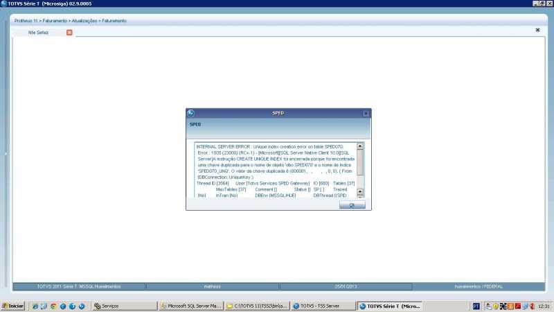Click the second blue TOTVS quick launch icon
The height and width of the screenshot is (312, 554).
(x=72, y=306)
